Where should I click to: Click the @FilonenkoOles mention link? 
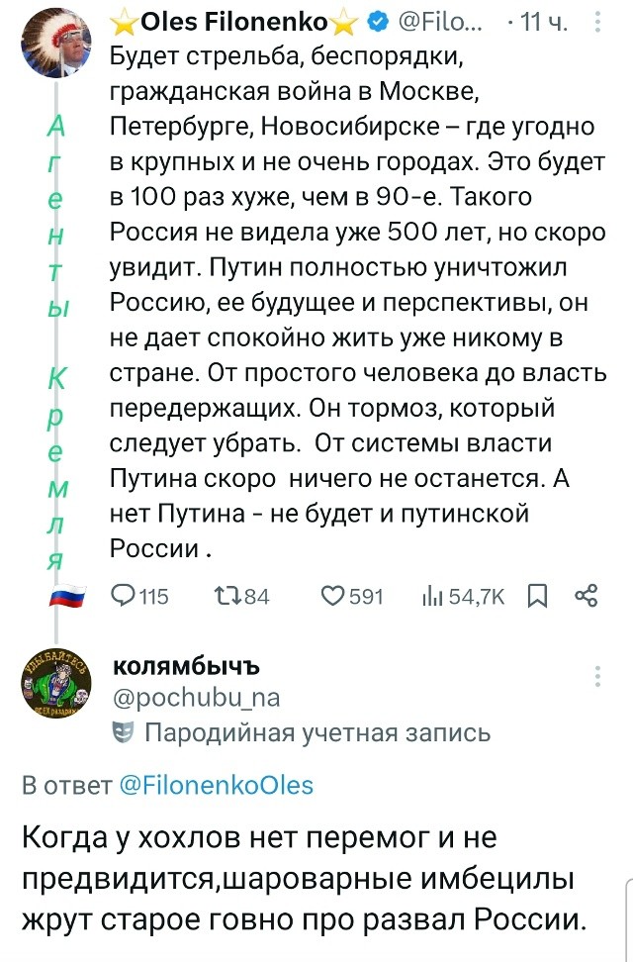pyautogui.click(x=216, y=786)
